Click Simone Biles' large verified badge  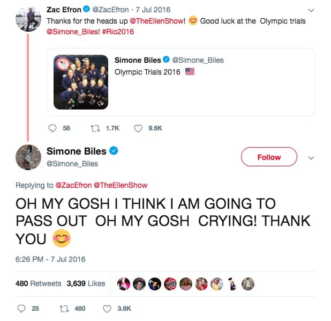(114, 151)
